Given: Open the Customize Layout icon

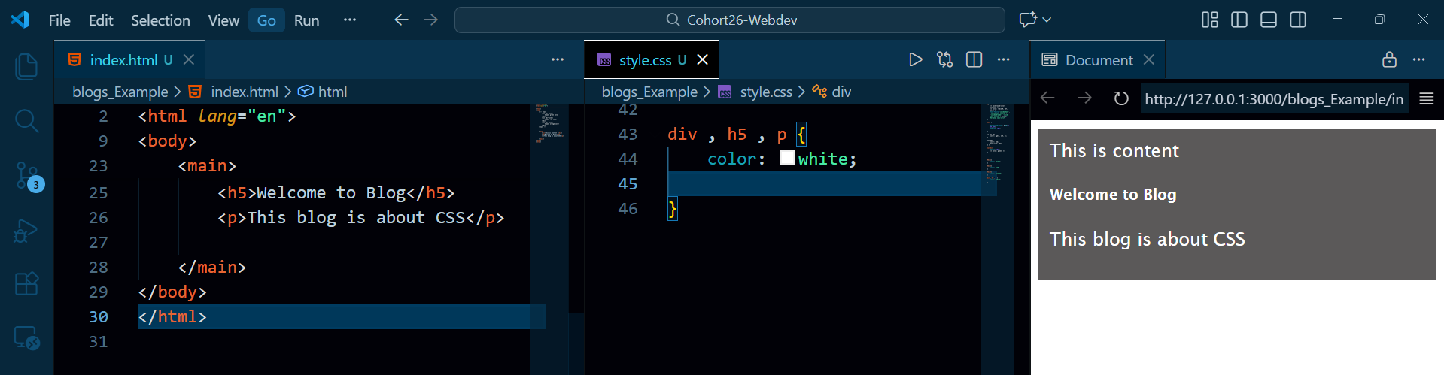Looking at the screenshot, I should (x=1210, y=20).
